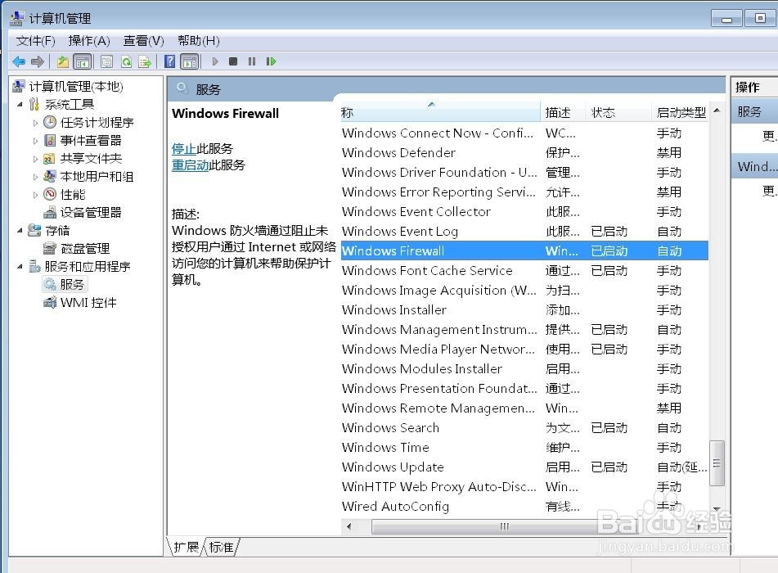778x573 pixels.
Task: Select the Windows Time service row
Action: 524,448
